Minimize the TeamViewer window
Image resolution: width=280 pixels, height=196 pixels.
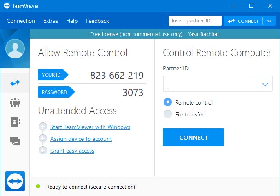click(x=233, y=6)
